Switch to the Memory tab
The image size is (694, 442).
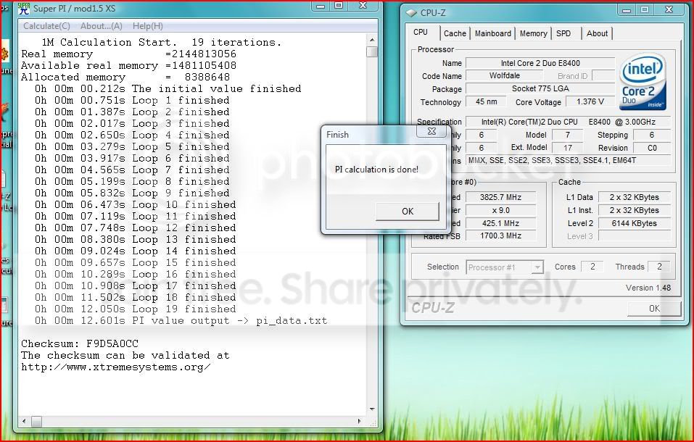[x=533, y=33]
